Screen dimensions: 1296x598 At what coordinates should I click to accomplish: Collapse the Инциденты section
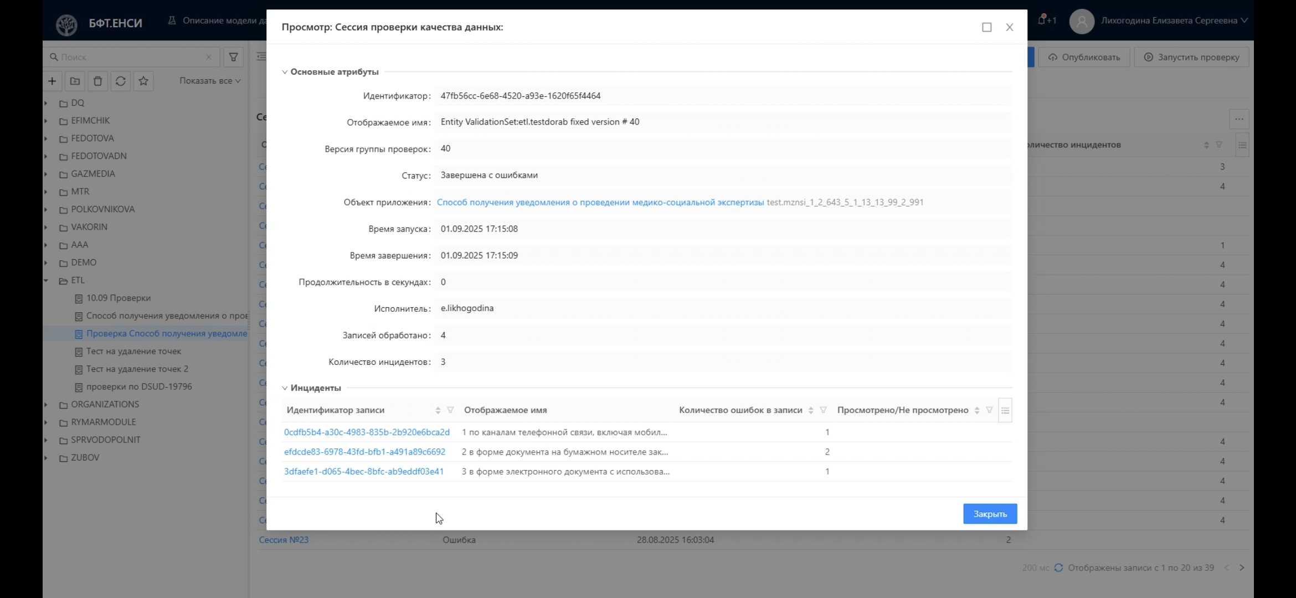tap(285, 388)
